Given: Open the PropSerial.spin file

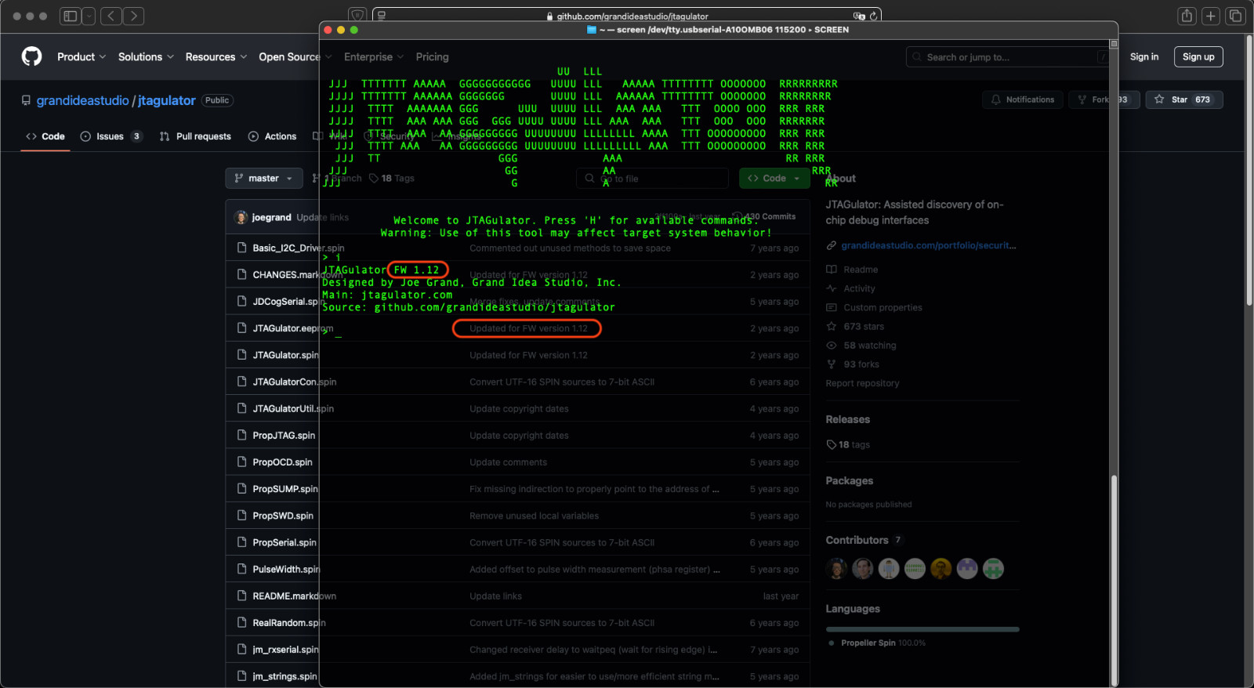Looking at the screenshot, I should (285, 542).
